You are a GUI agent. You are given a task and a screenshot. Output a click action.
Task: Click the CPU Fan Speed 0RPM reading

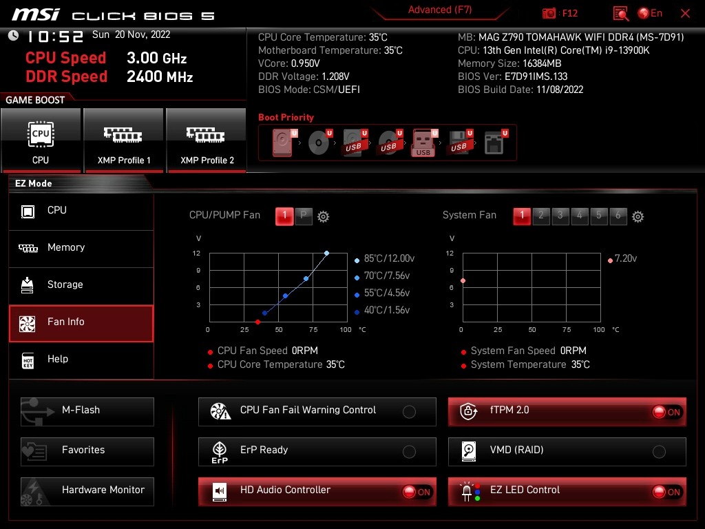[268, 351]
